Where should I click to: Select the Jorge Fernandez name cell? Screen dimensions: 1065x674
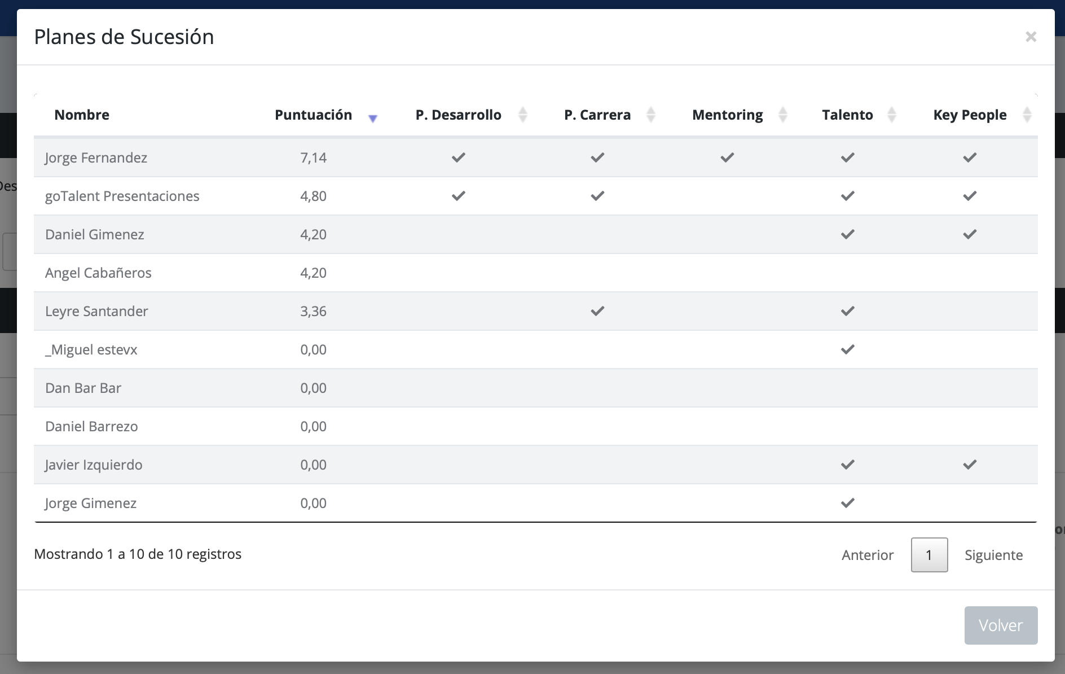coord(96,157)
